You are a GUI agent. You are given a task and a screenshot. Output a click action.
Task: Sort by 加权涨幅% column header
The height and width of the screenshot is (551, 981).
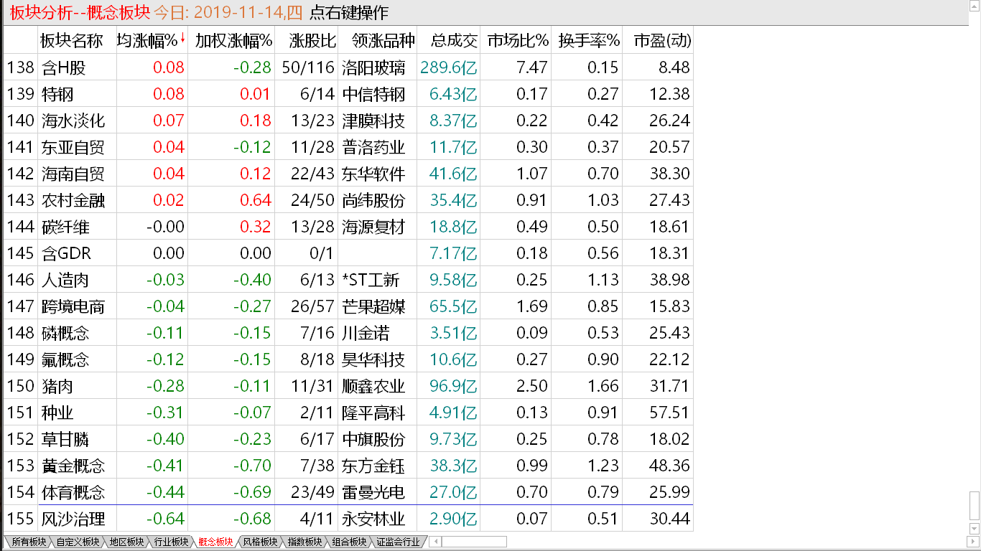coord(233,41)
